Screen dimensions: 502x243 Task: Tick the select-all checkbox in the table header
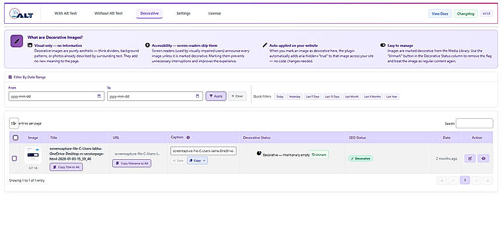[x=15, y=137]
